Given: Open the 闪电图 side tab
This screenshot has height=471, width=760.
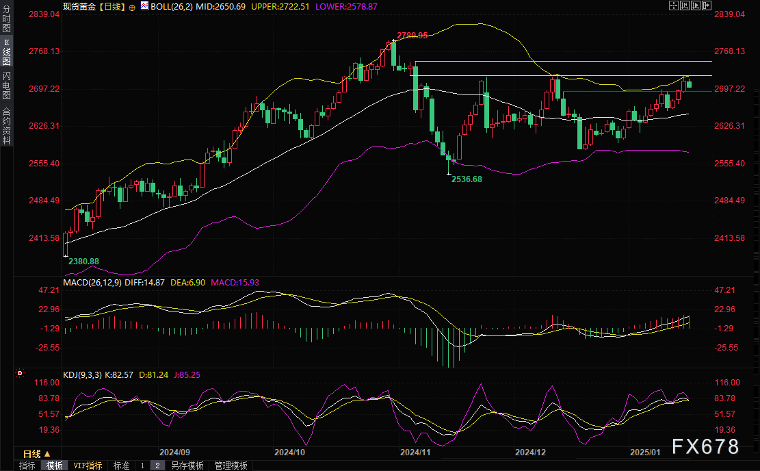Looking at the screenshot, I should [x=6, y=85].
